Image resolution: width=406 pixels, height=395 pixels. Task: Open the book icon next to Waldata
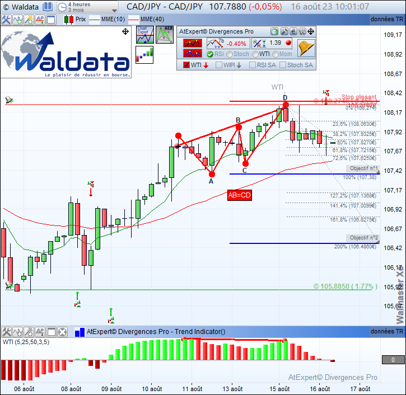pyautogui.click(x=48, y=7)
